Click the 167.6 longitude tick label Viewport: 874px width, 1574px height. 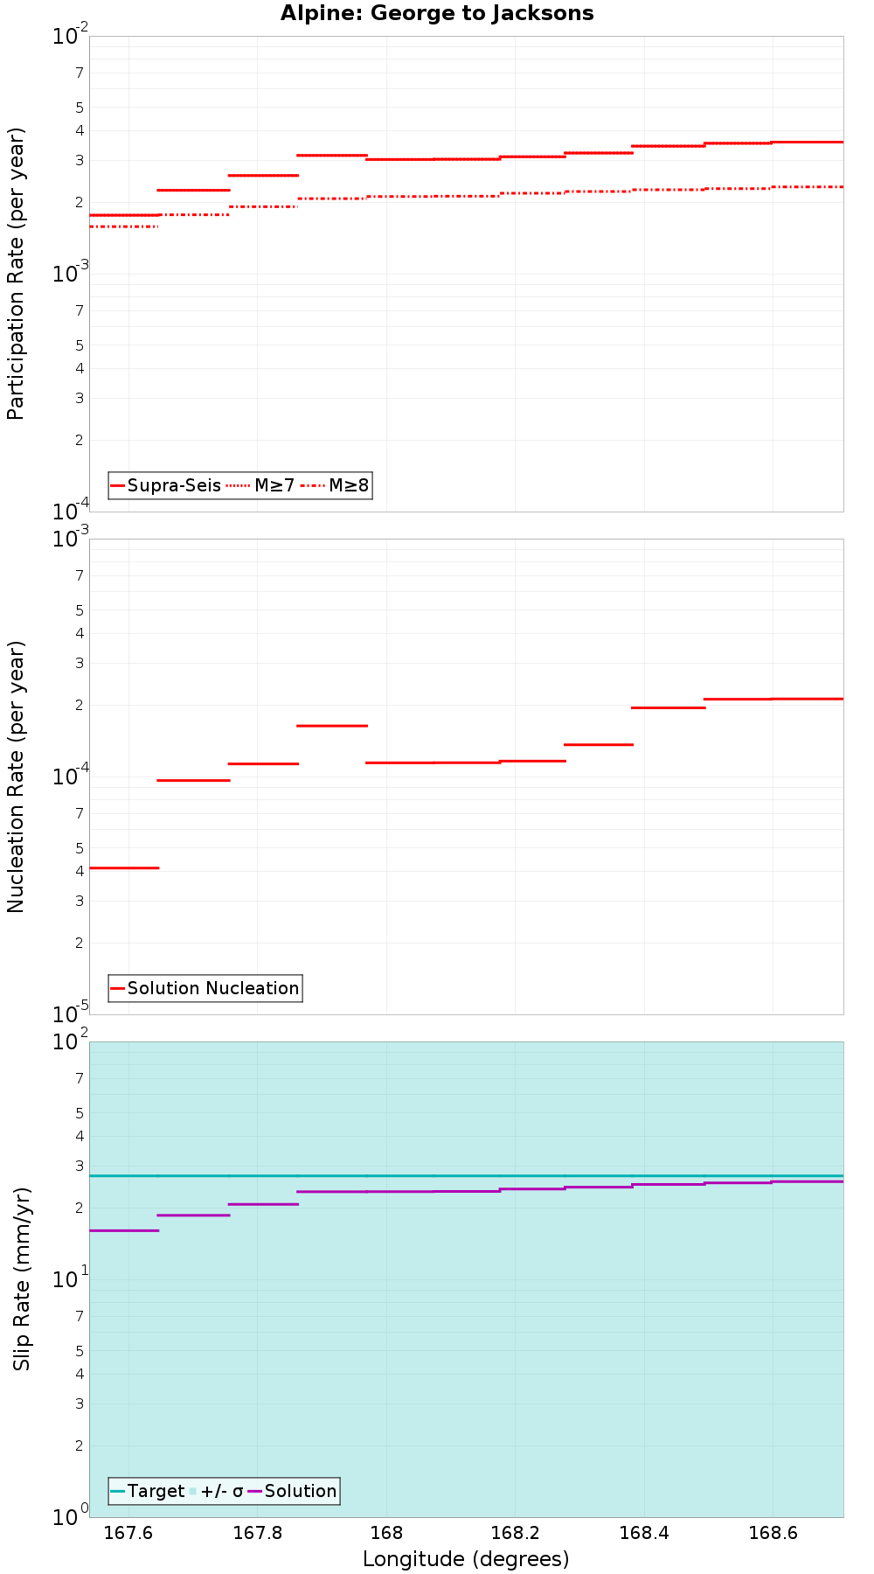(128, 1532)
